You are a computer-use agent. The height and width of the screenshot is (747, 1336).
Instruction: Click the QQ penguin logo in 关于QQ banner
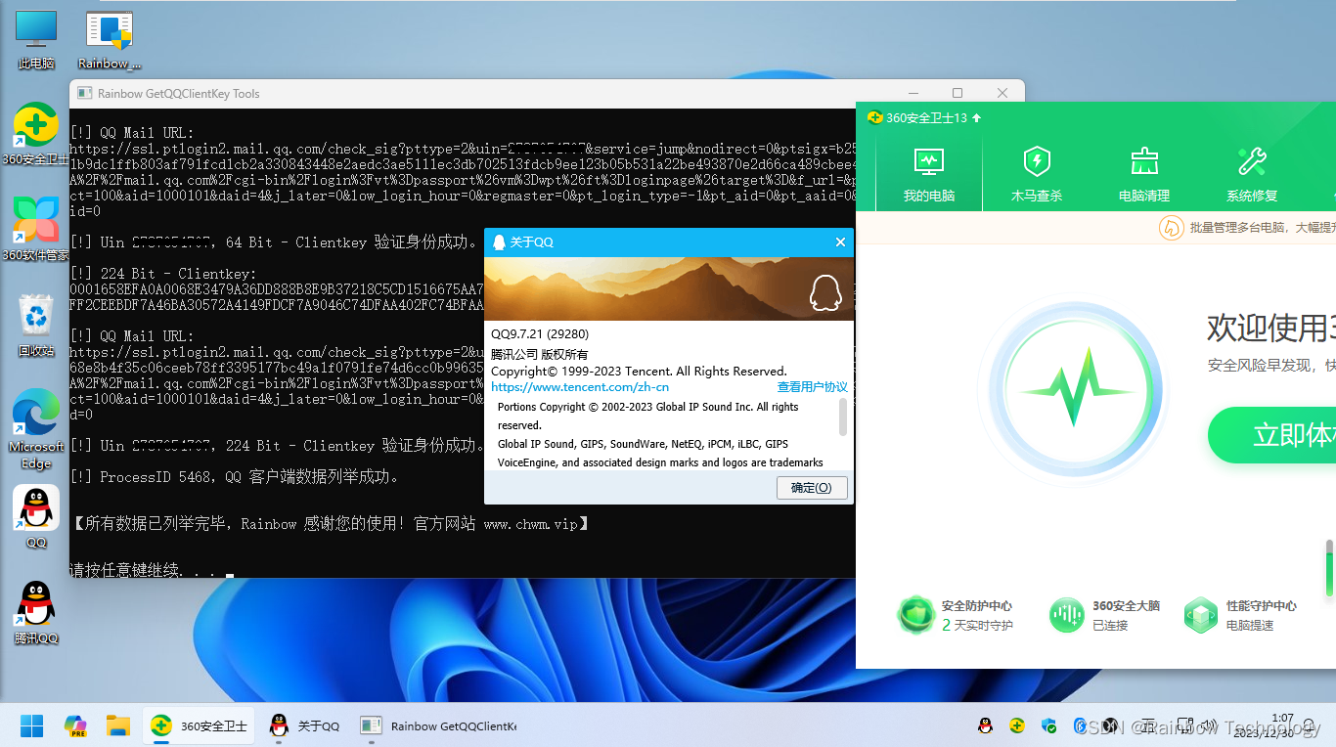click(x=825, y=292)
